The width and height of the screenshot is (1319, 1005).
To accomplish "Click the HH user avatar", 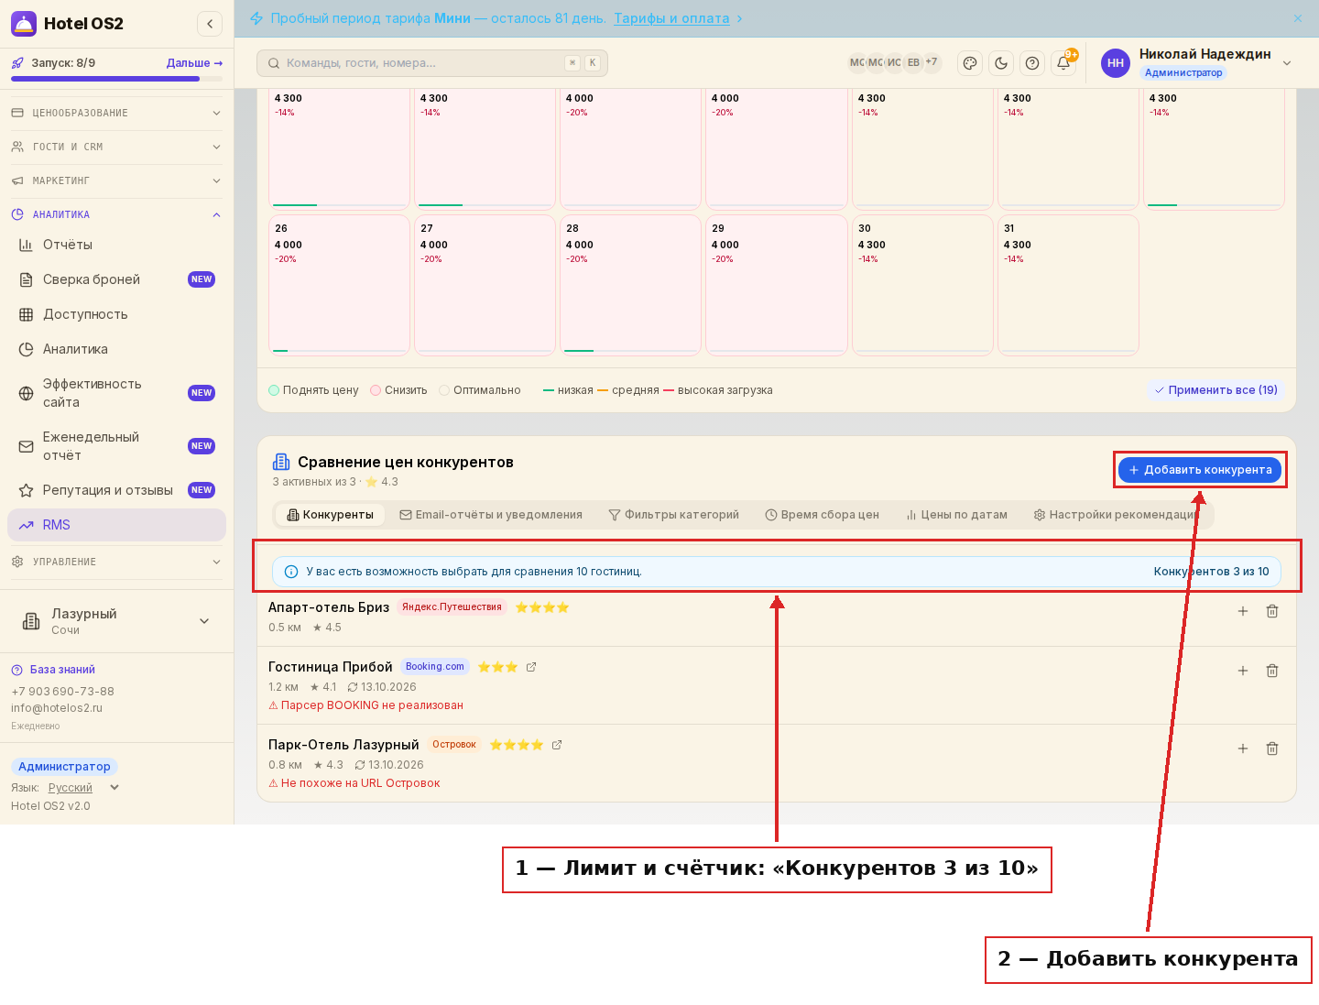I will pyautogui.click(x=1116, y=63).
